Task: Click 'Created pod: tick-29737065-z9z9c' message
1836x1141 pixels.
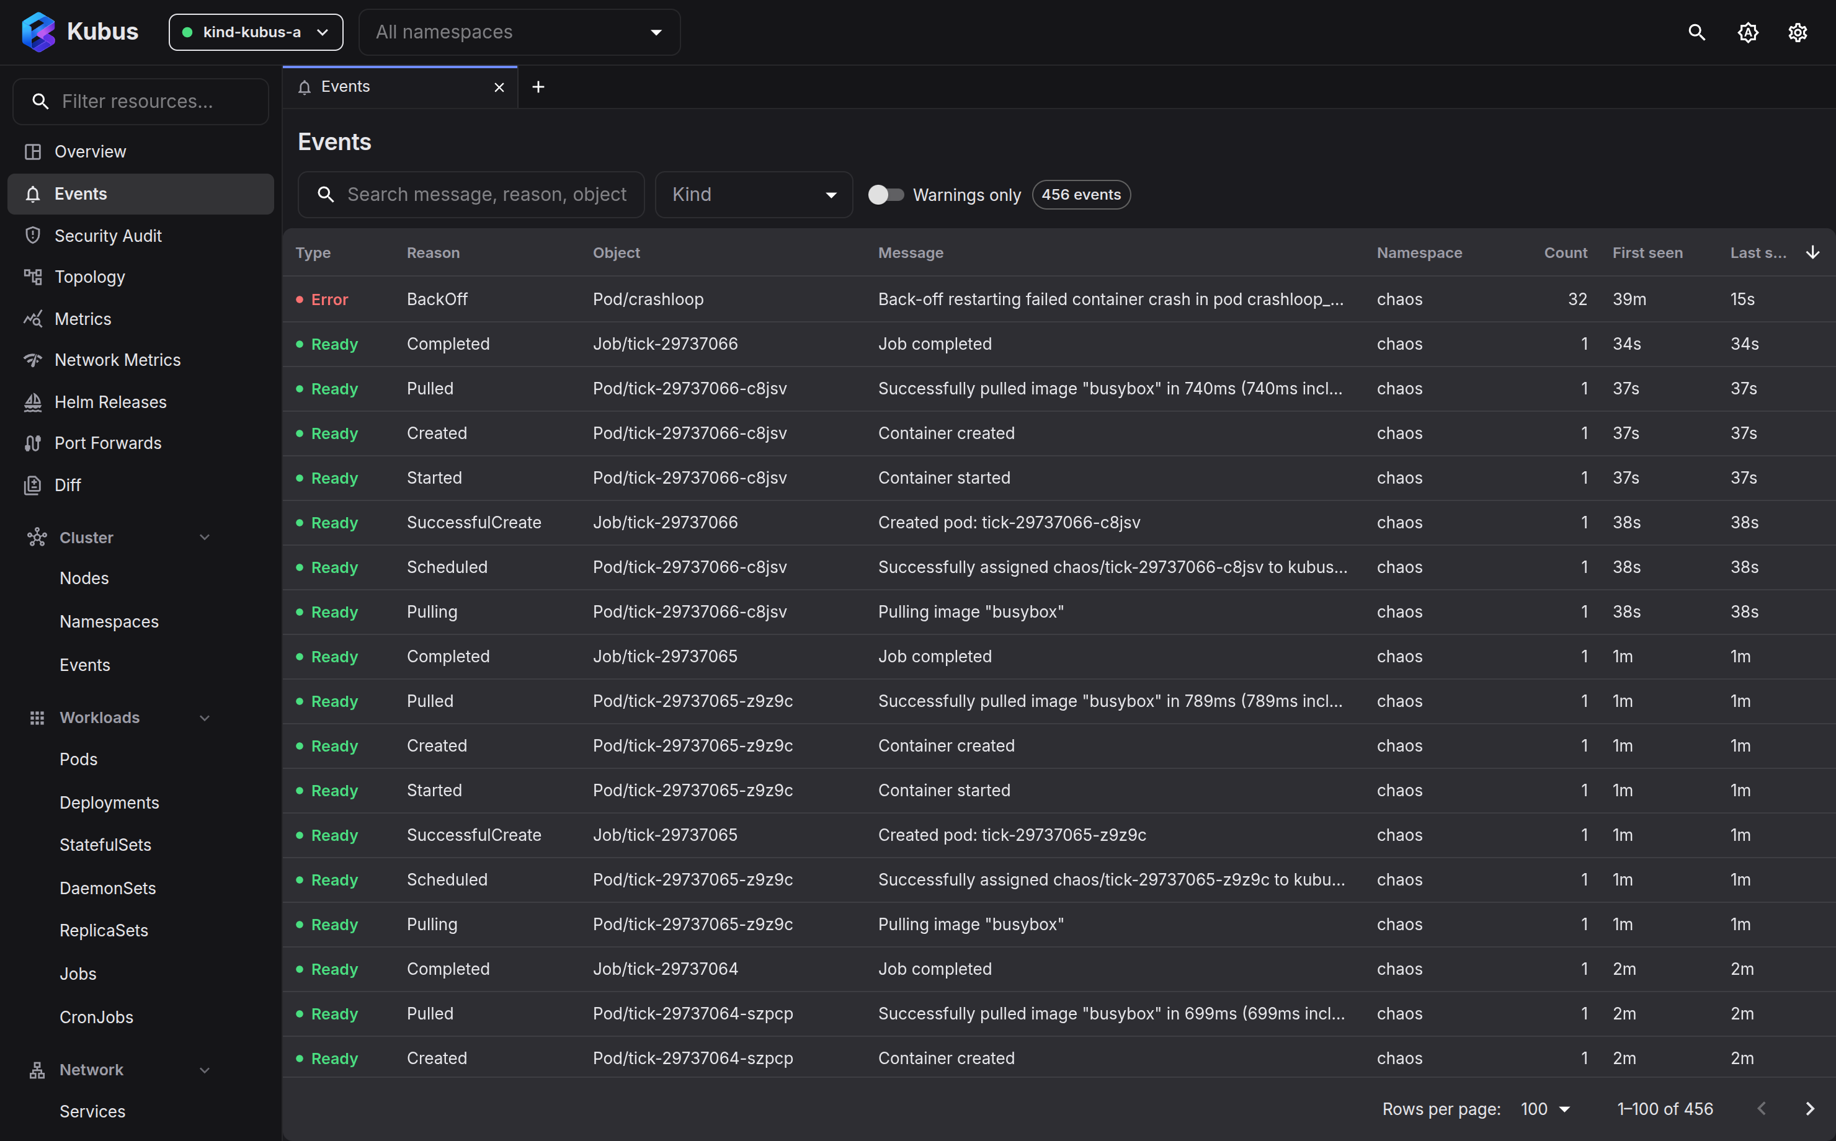Action: 1012,835
